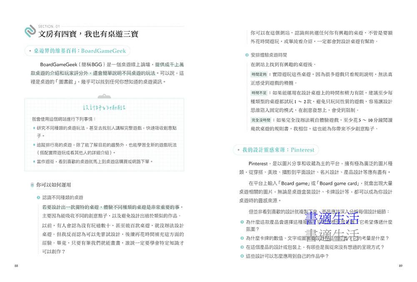Click the "完全沒時間" tag label

pyautogui.click(x=261, y=120)
